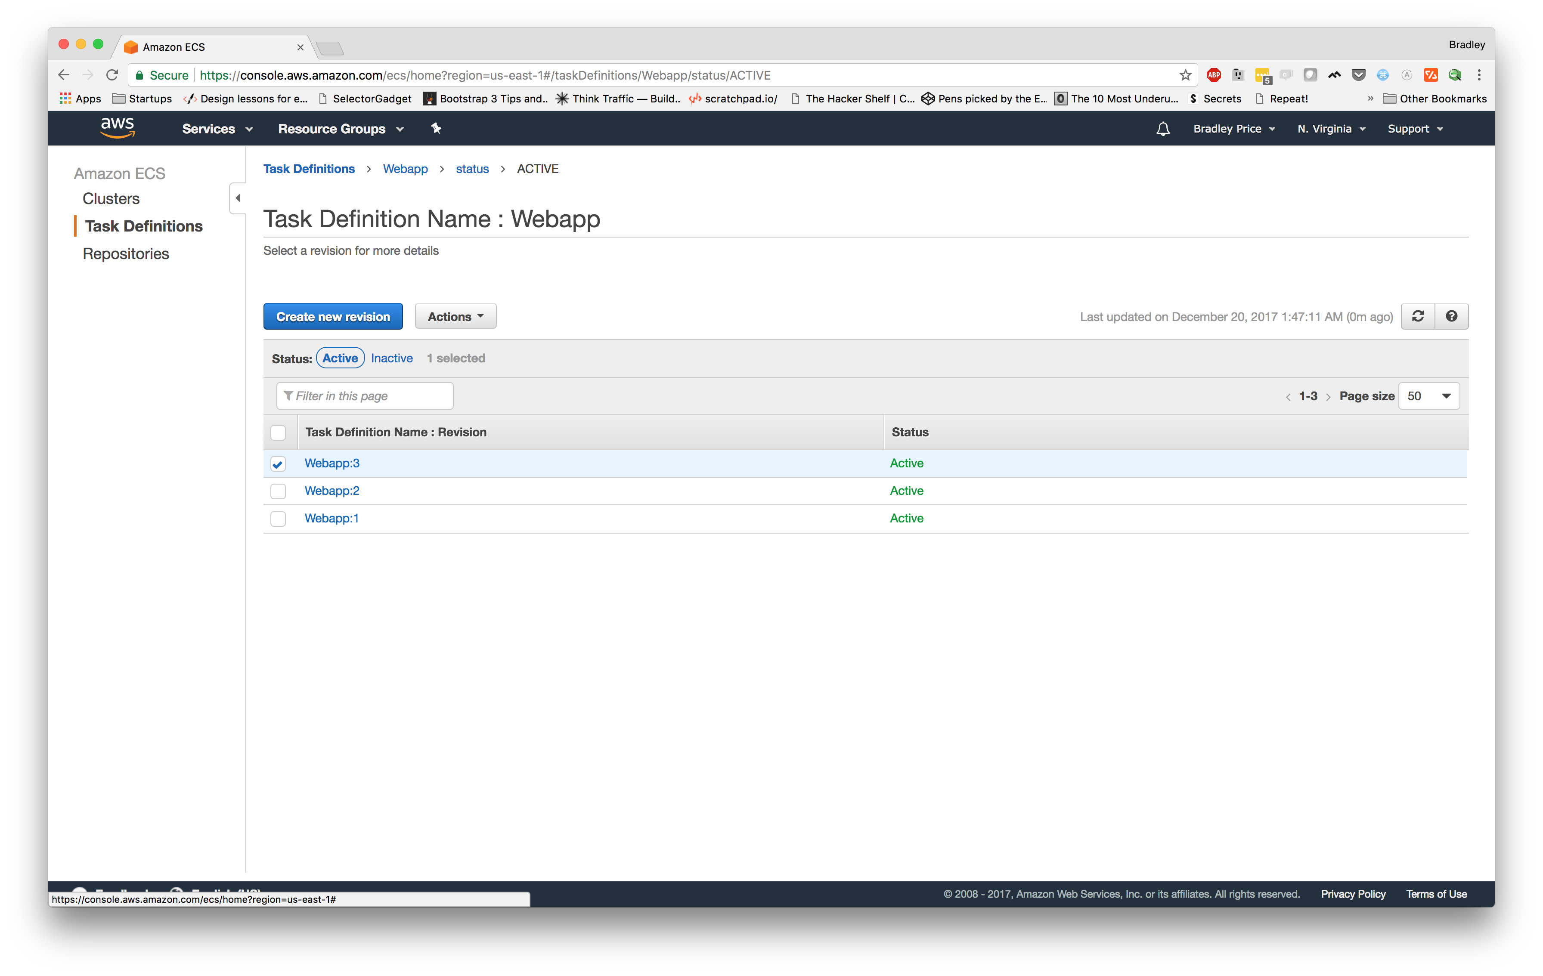Click the Active status of Webapp:2
Image resolution: width=1543 pixels, height=976 pixels.
tap(906, 491)
